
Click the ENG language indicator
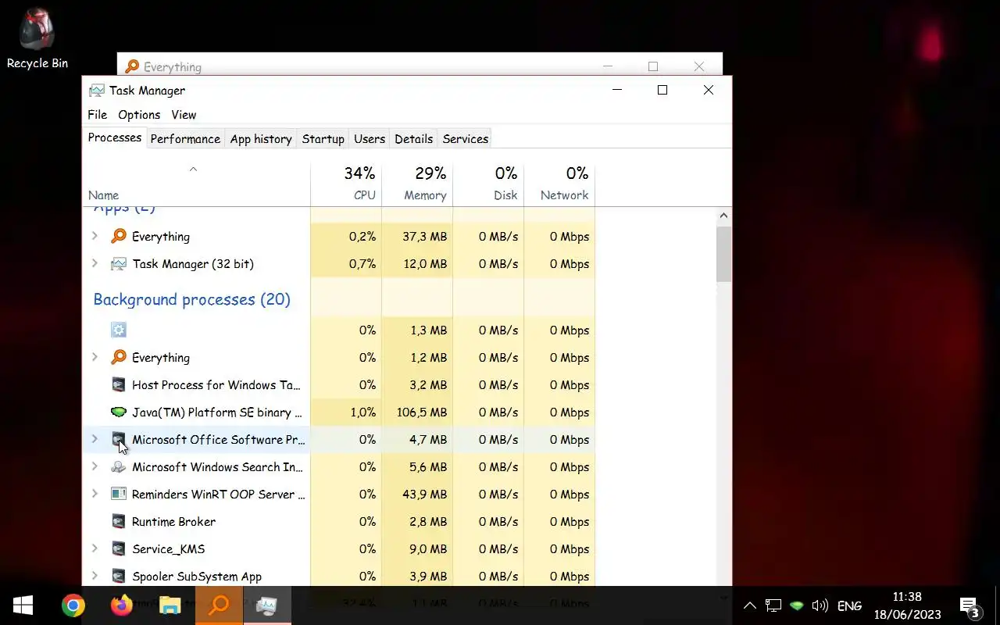[849, 605]
